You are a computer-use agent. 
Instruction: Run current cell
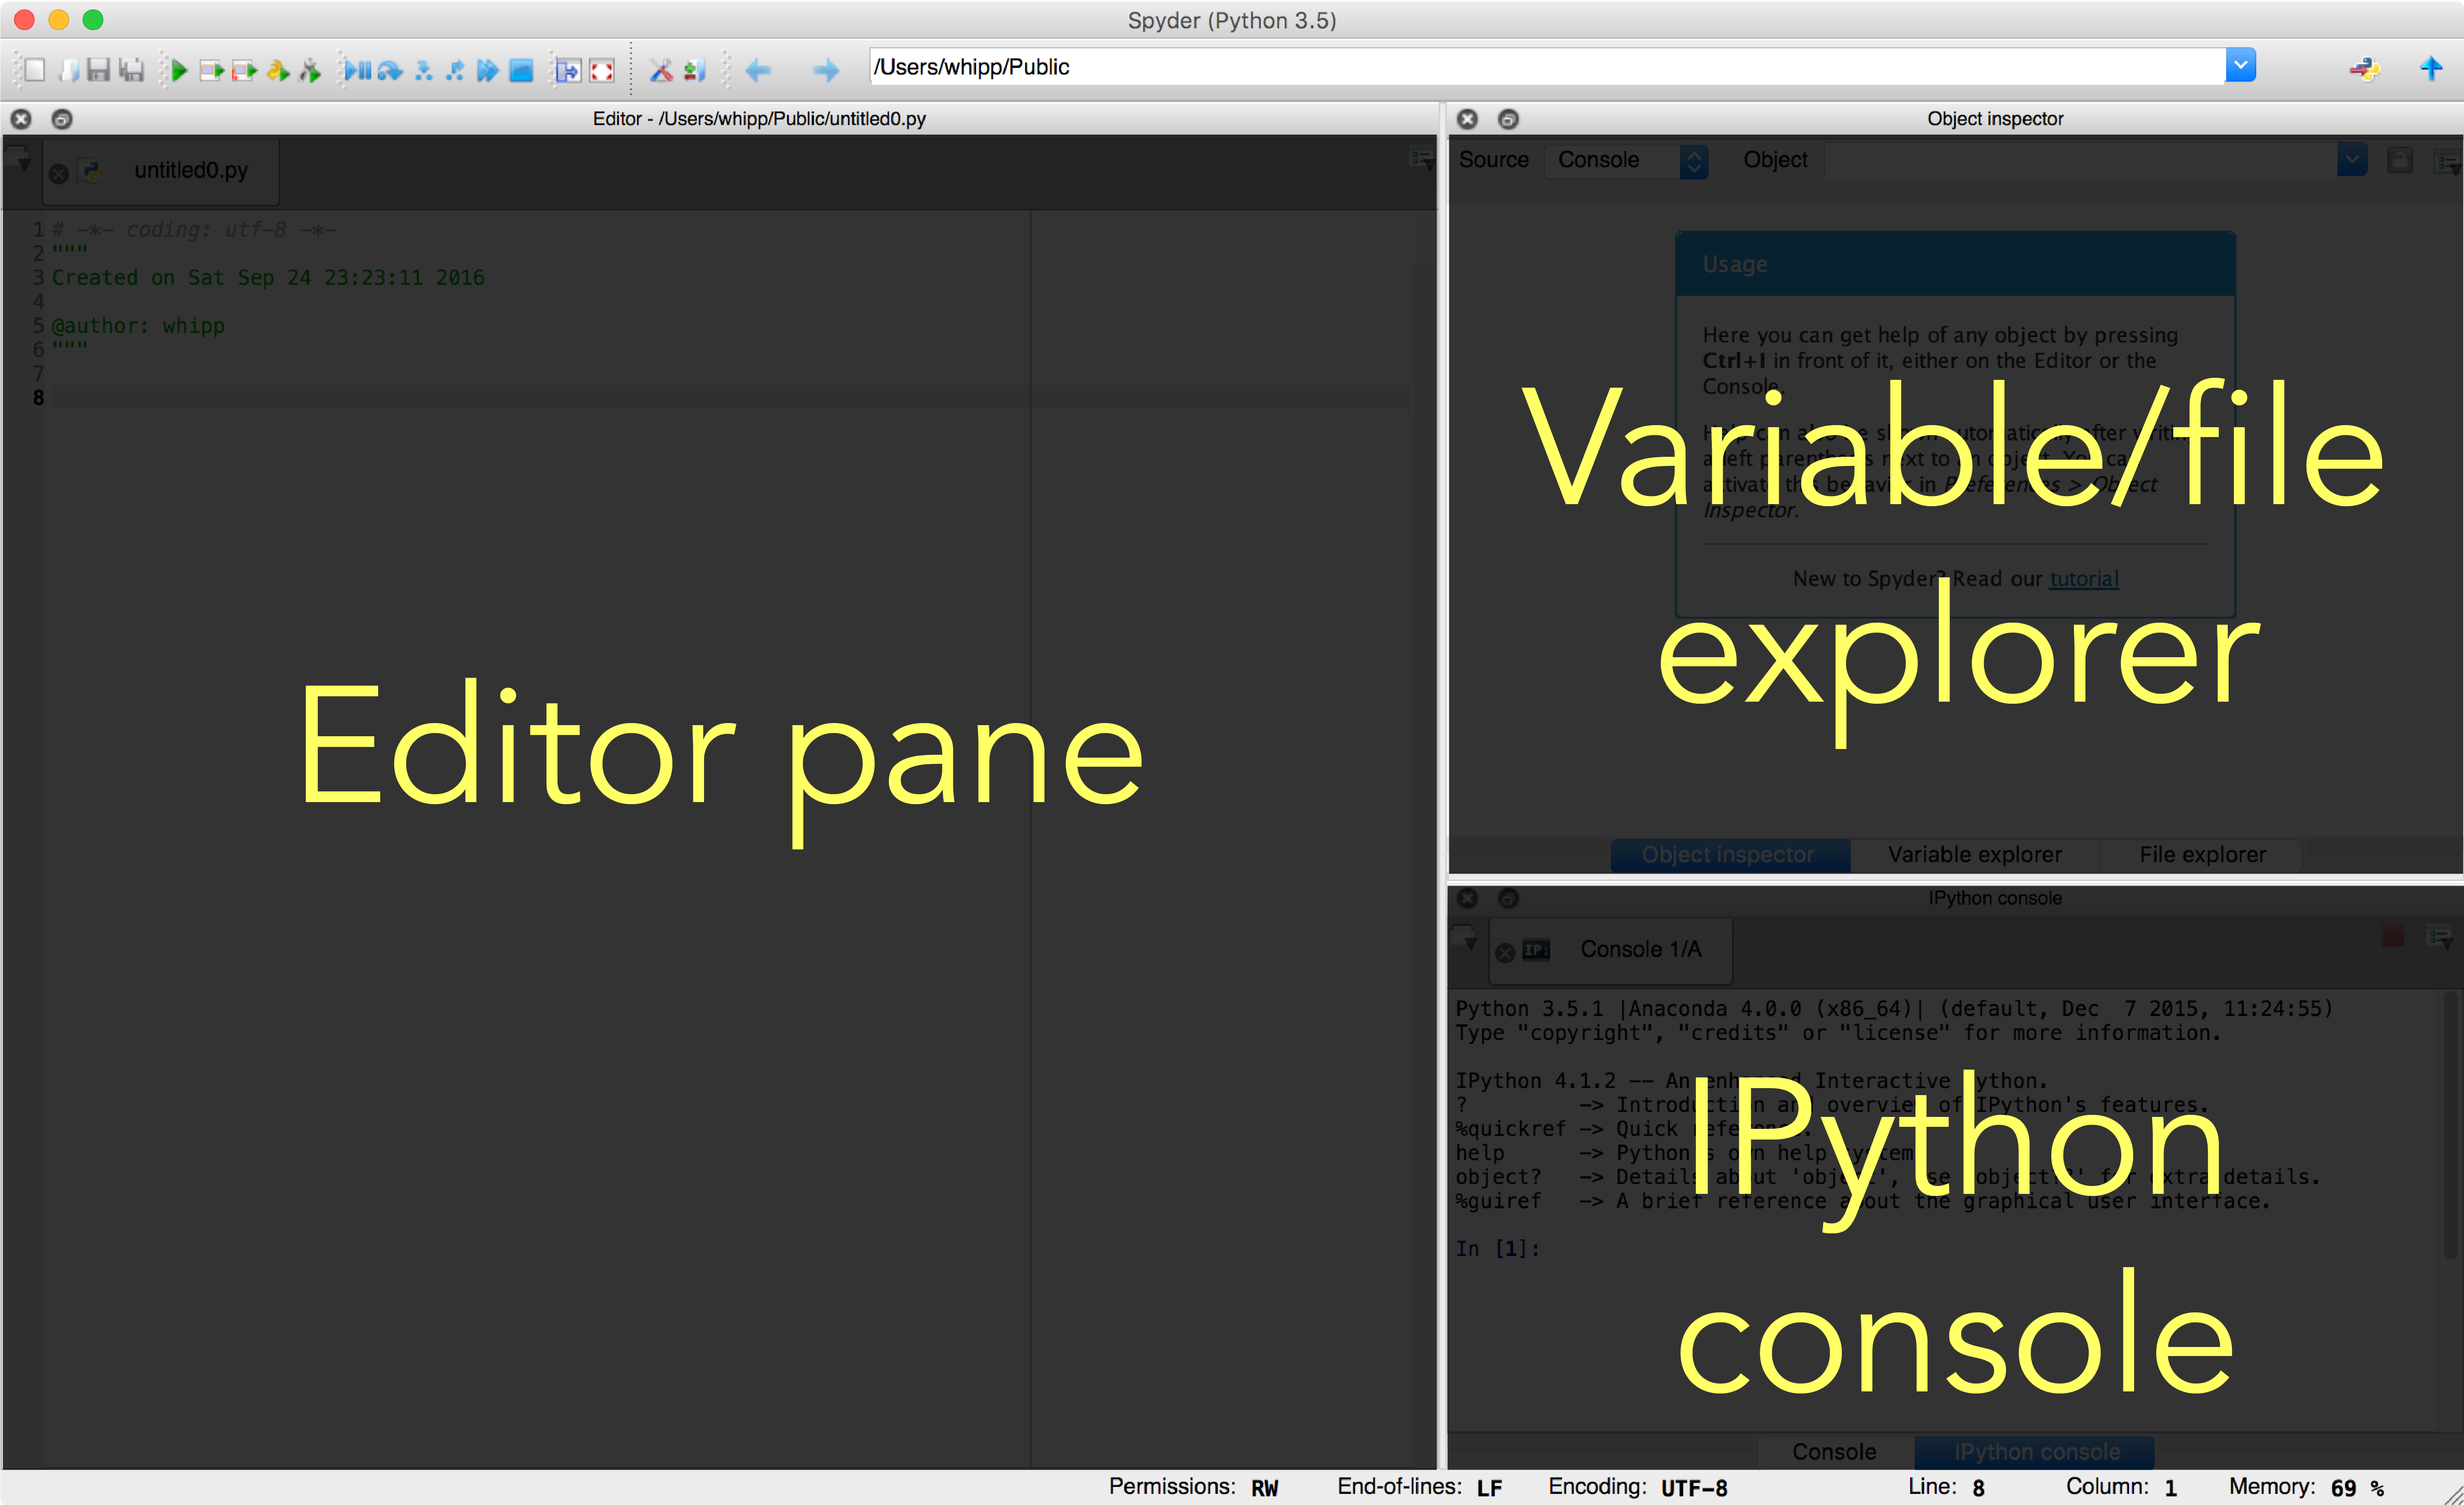(211, 69)
